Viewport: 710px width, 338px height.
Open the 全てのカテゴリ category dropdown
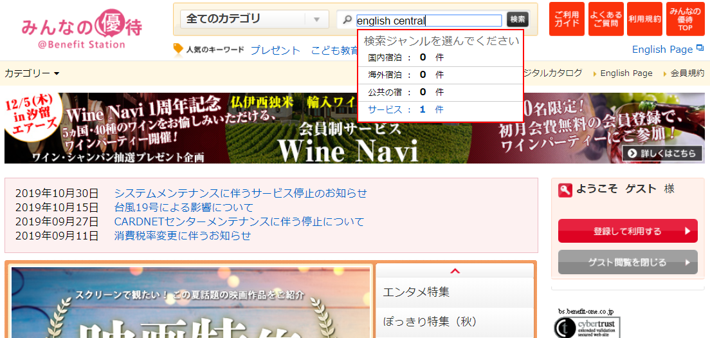[255, 19]
